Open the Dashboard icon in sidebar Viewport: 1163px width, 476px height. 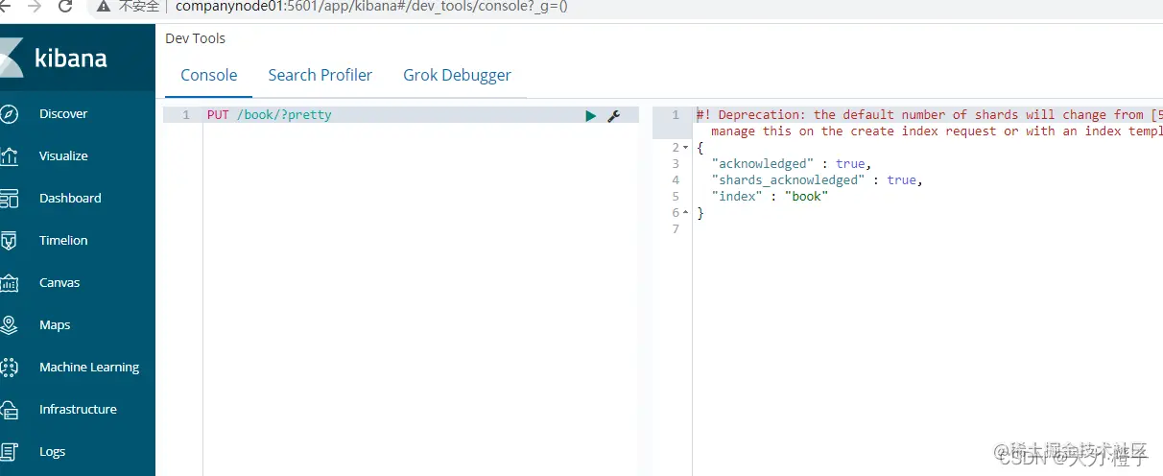[x=10, y=198]
